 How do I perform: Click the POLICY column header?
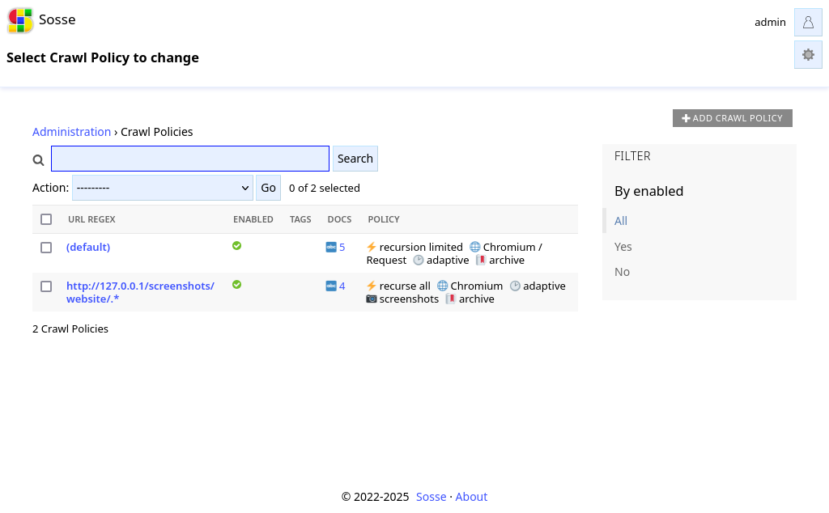point(384,219)
